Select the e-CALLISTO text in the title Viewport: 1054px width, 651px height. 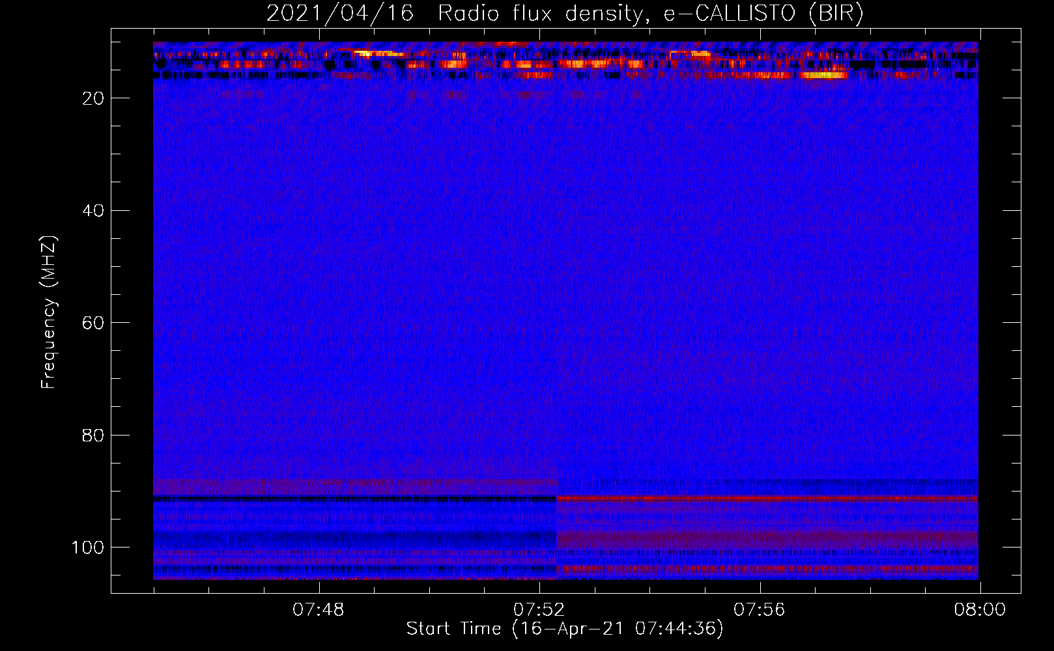point(730,14)
